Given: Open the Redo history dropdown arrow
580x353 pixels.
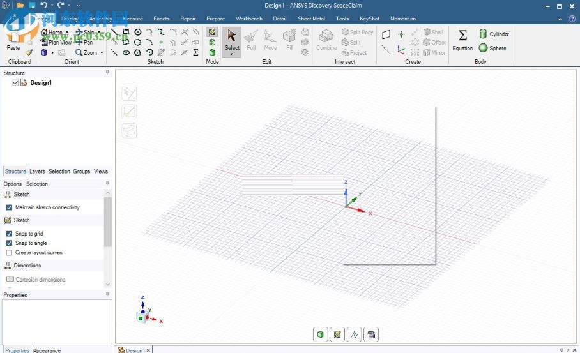Looking at the screenshot, I should (69, 5).
